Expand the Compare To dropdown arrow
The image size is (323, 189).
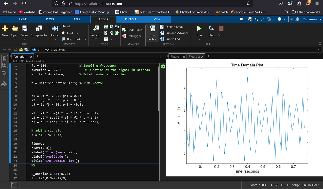39,39
